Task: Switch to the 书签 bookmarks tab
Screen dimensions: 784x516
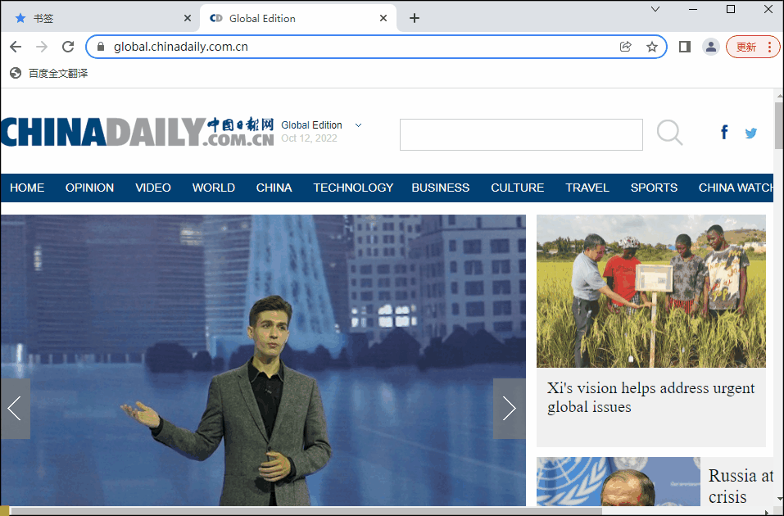Action: coord(98,18)
